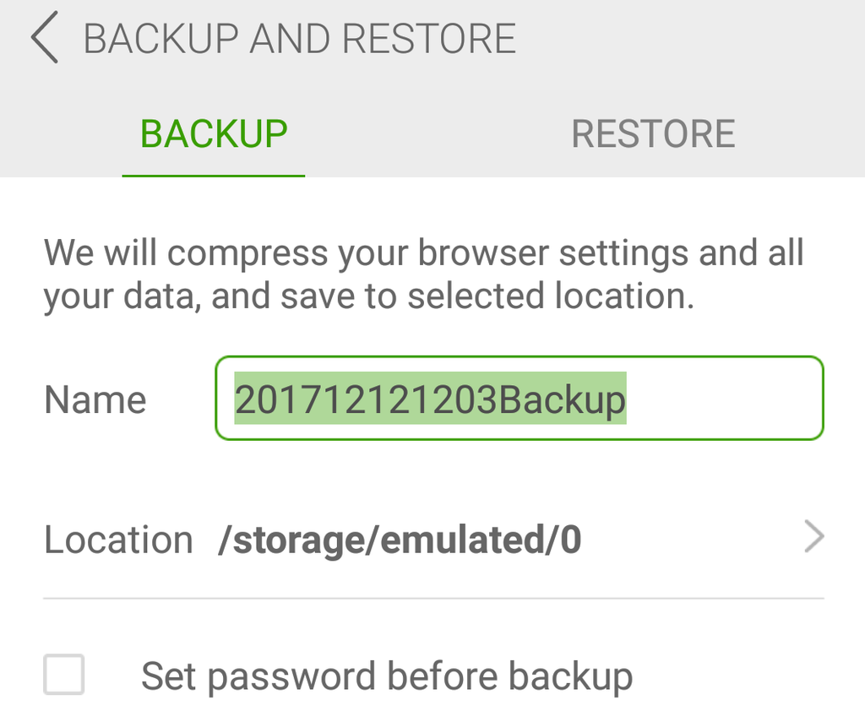Click the backup Name input field

click(519, 399)
